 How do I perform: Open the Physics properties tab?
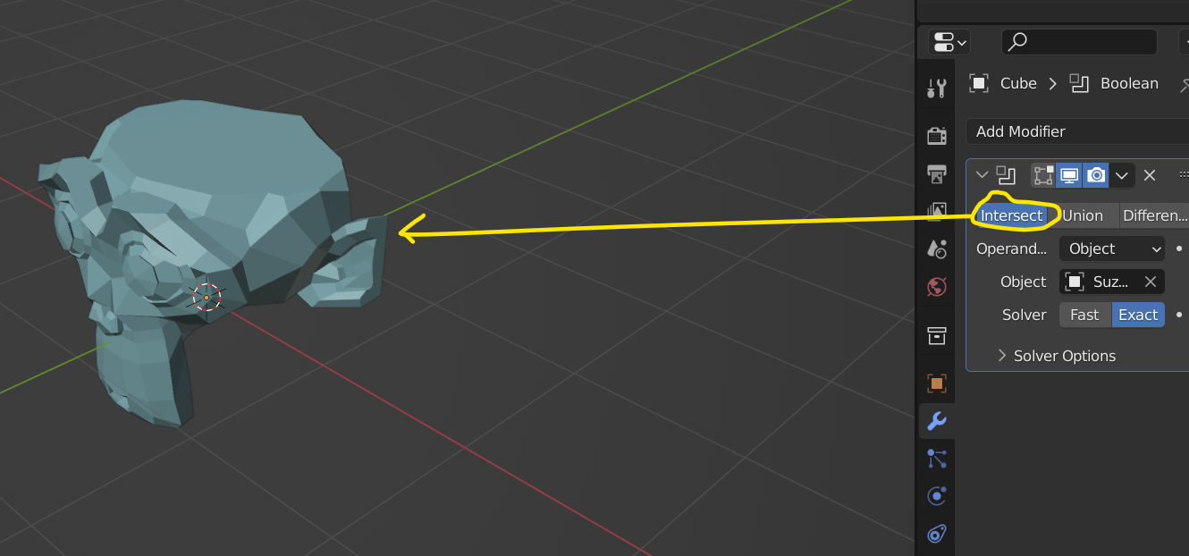[936, 496]
